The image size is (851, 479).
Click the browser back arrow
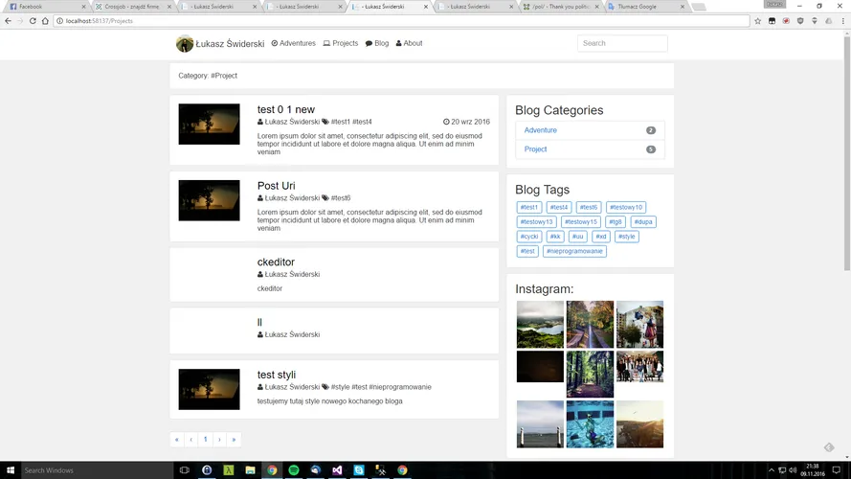(x=8, y=21)
